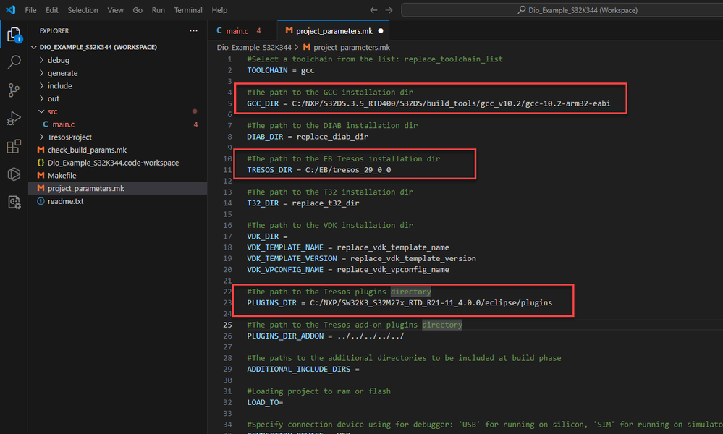The image size is (723, 434).
Task: Click the DIAB_DIR = replace_diab_dir line
Action: (307, 137)
